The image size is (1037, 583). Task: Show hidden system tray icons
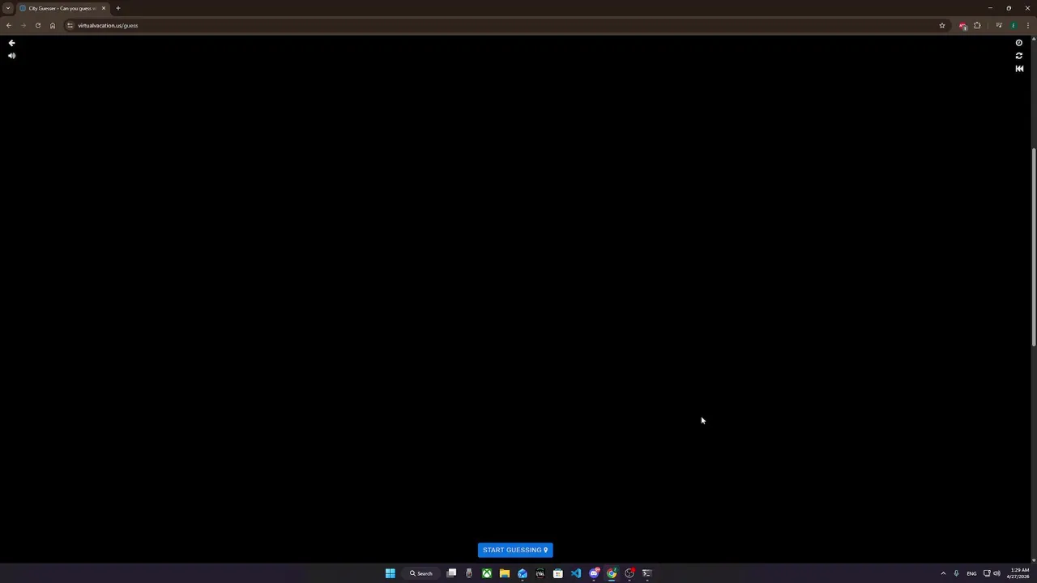point(943,573)
